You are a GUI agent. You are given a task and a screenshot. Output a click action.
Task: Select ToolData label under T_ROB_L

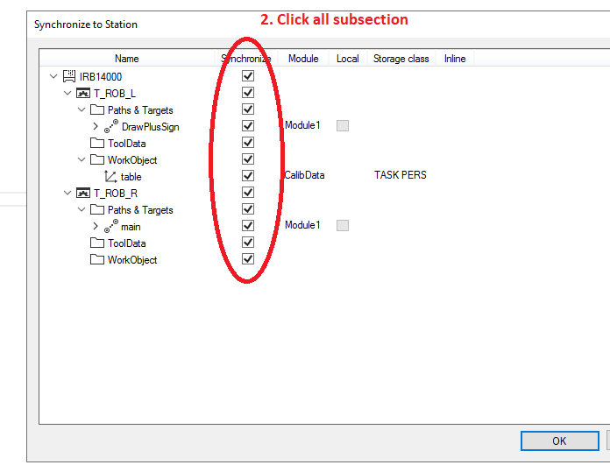pos(127,144)
